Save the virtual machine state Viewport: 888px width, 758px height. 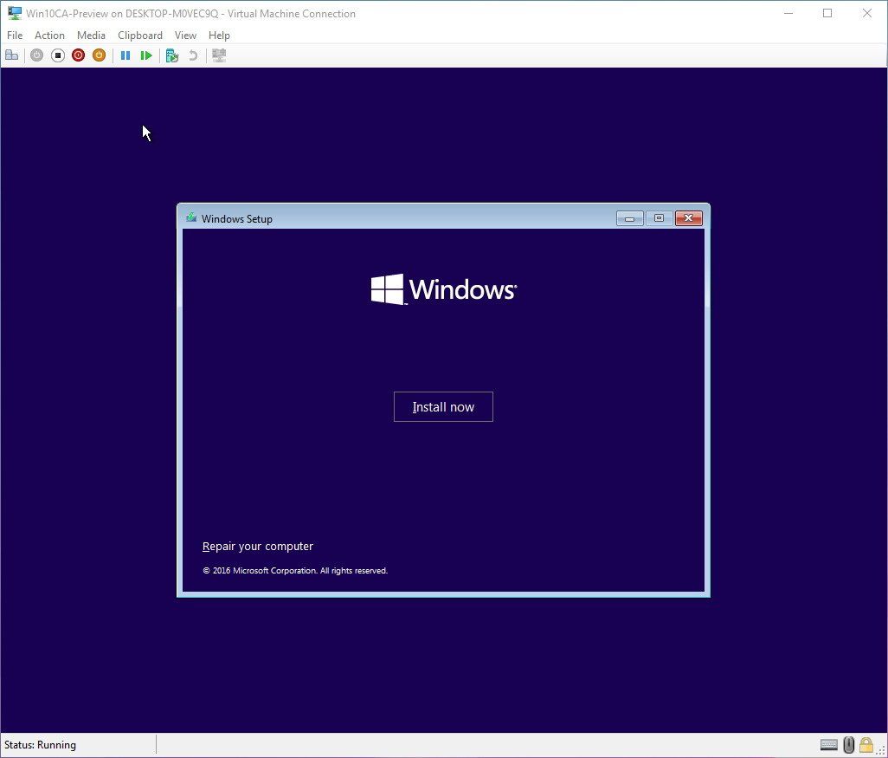point(146,55)
